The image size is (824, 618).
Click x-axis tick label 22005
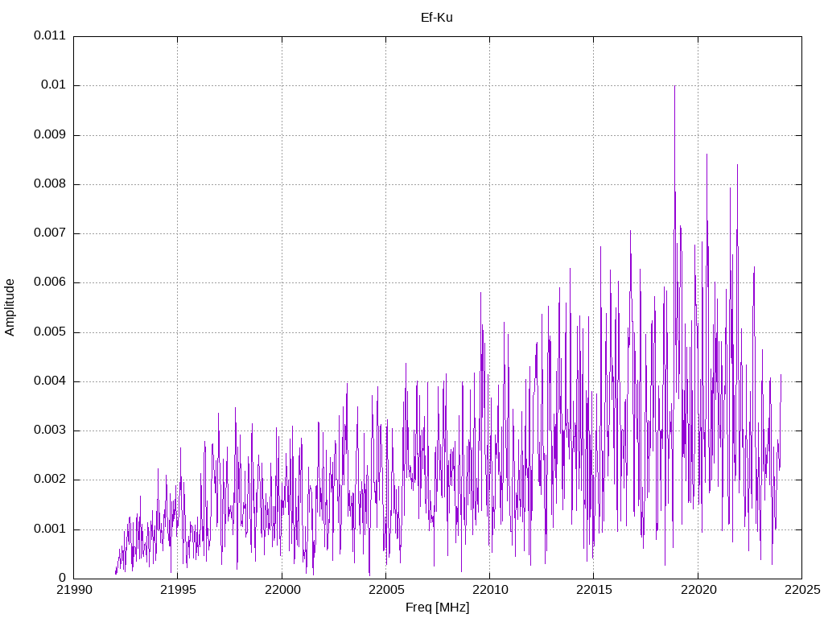[x=386, y=590]
